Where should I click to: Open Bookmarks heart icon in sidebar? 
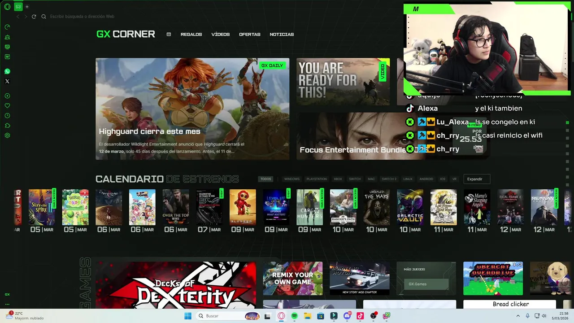(x=7, y=106)
